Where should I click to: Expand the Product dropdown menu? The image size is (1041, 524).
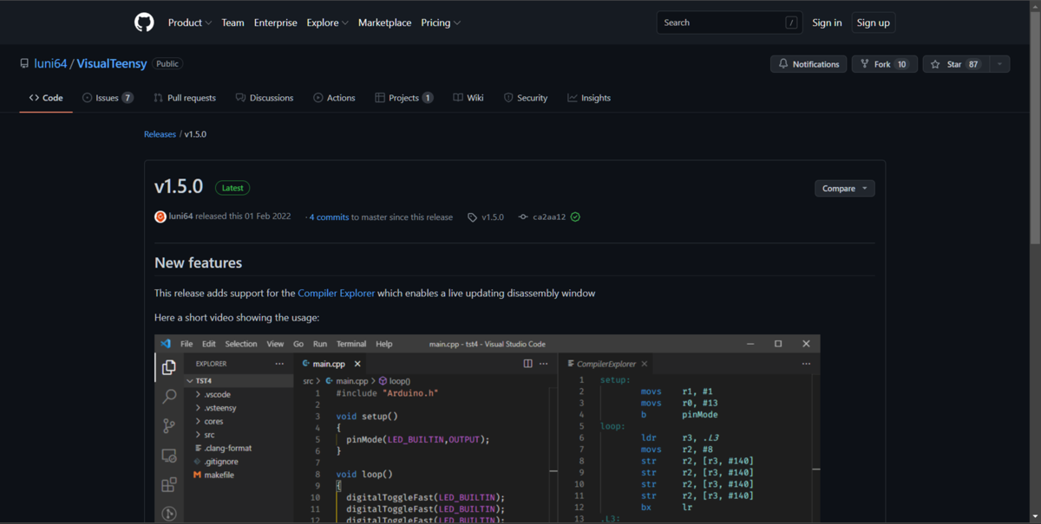tap(189, 23)
